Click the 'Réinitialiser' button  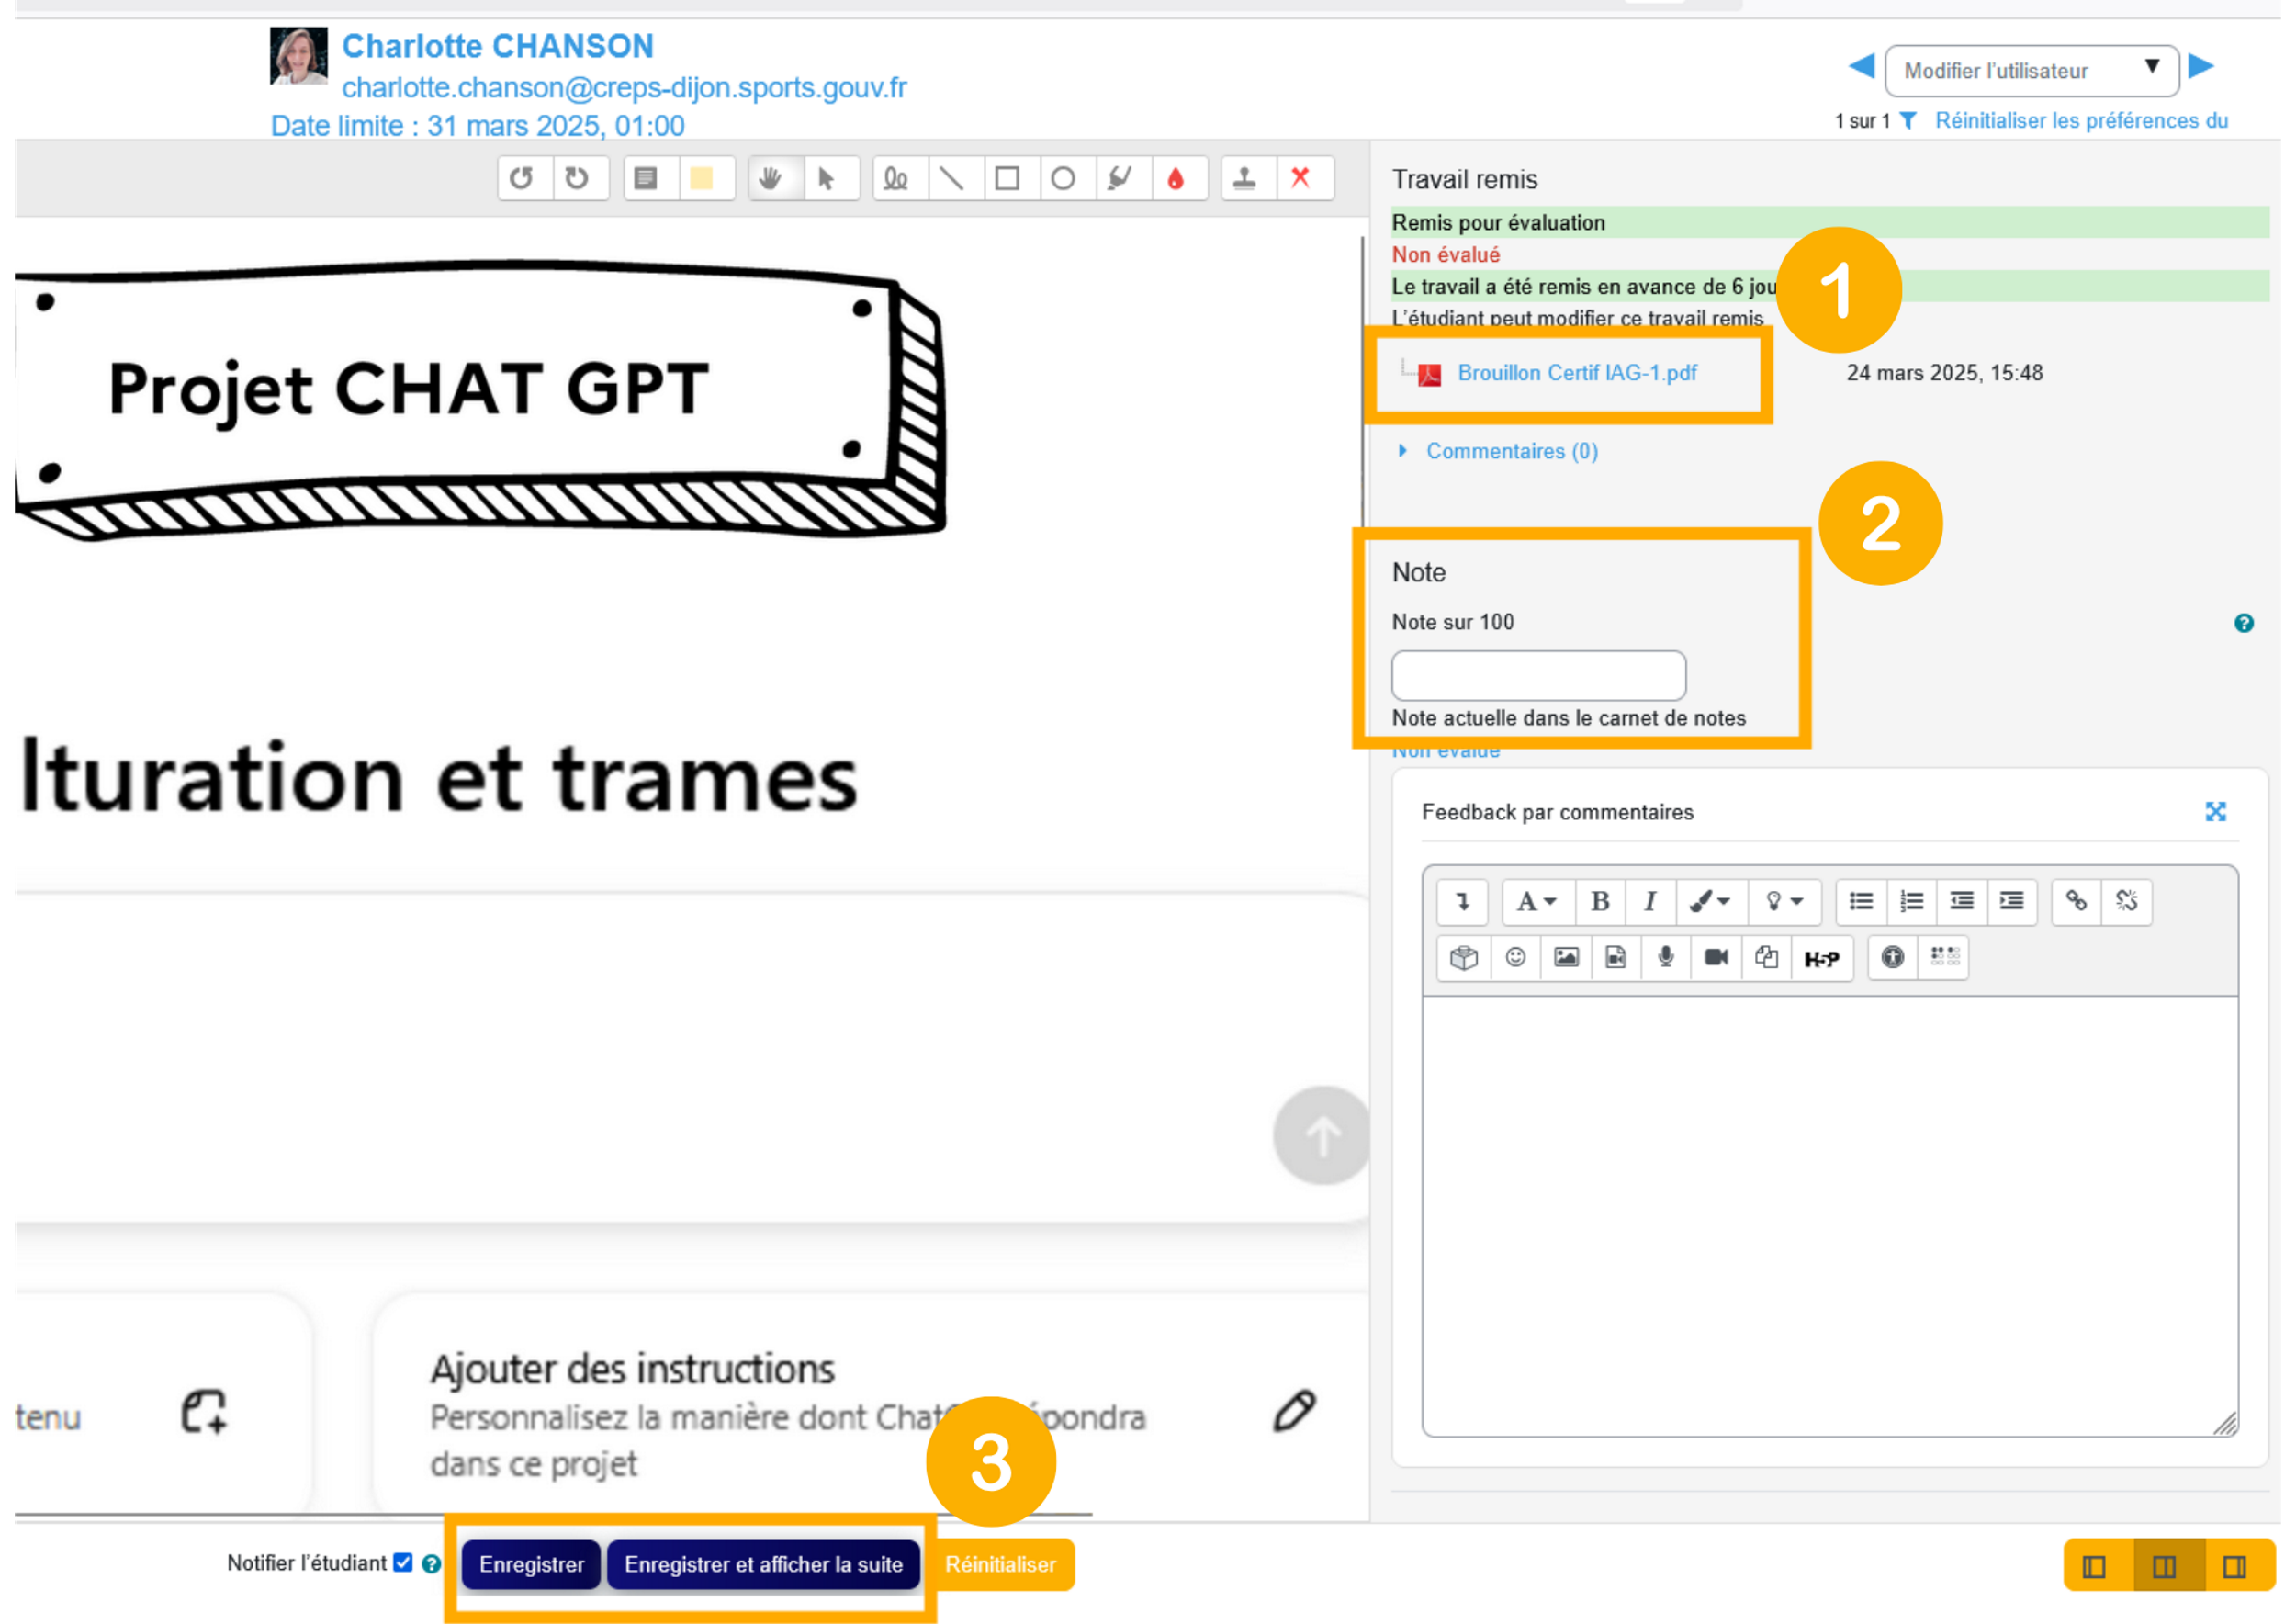[1001, 1565]
